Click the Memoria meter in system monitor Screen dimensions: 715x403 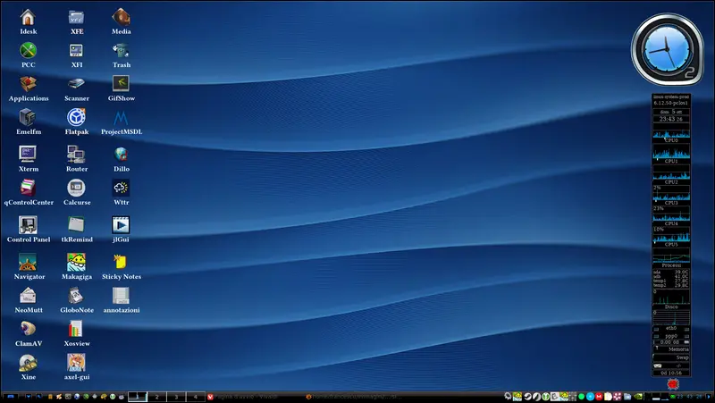(671, 348)
